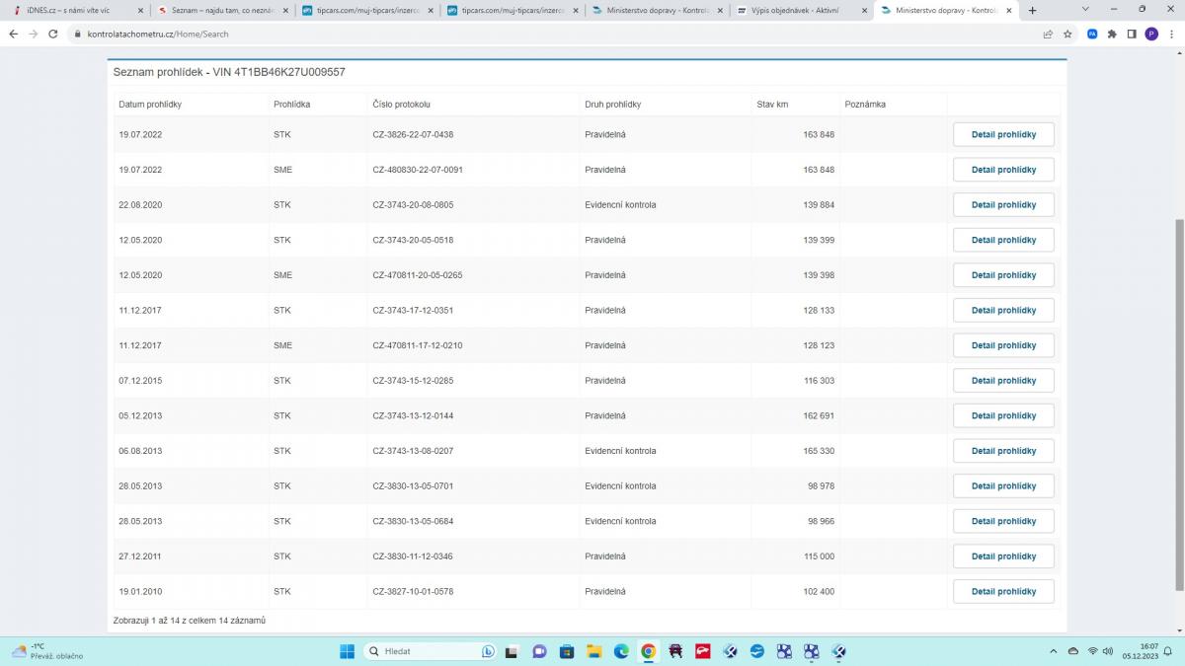Click the browser back arrow
The height and width of the screenshot is (666, 1185).
[x=14, y=34]
